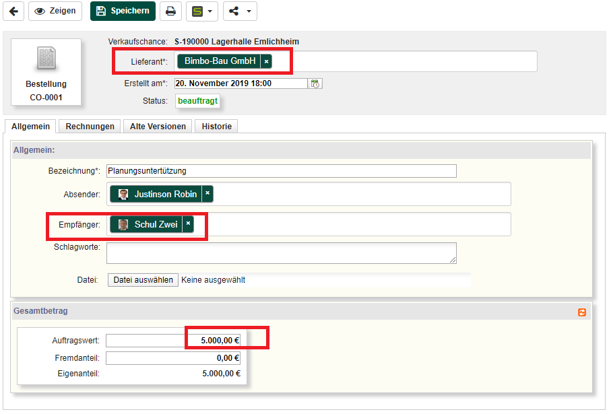
Task: Click the print icon in toolbar
Action: [x=171, y=11]
